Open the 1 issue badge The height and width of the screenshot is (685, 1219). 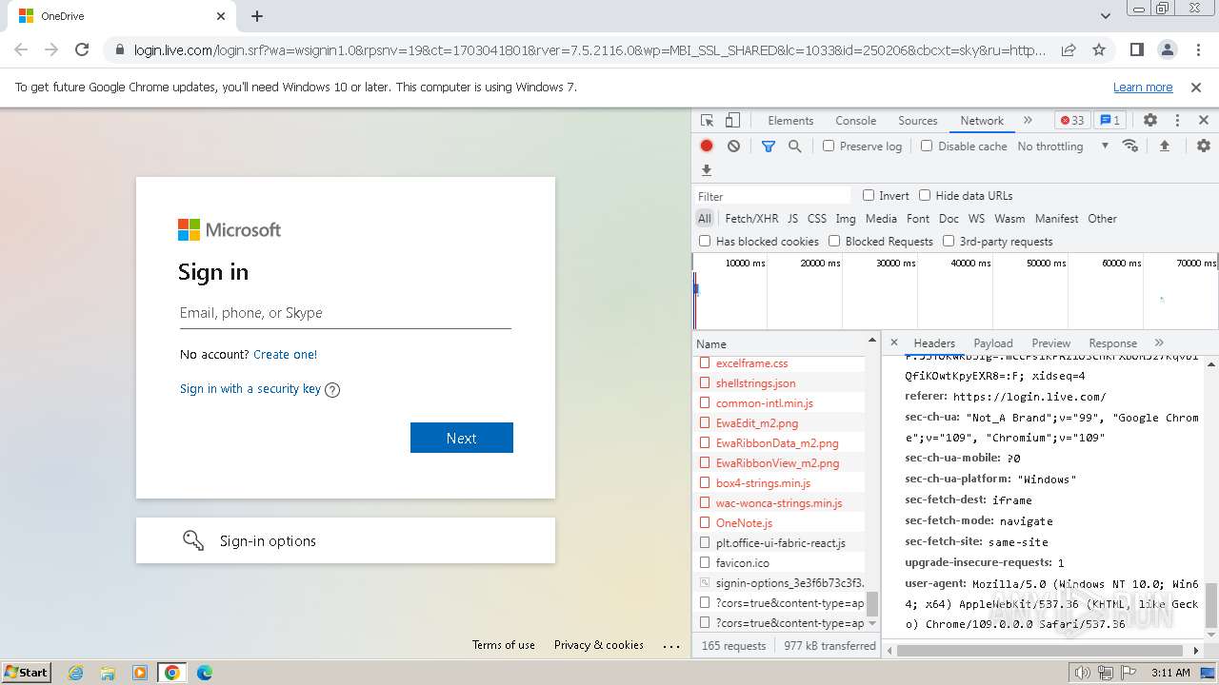(1109, 121)
